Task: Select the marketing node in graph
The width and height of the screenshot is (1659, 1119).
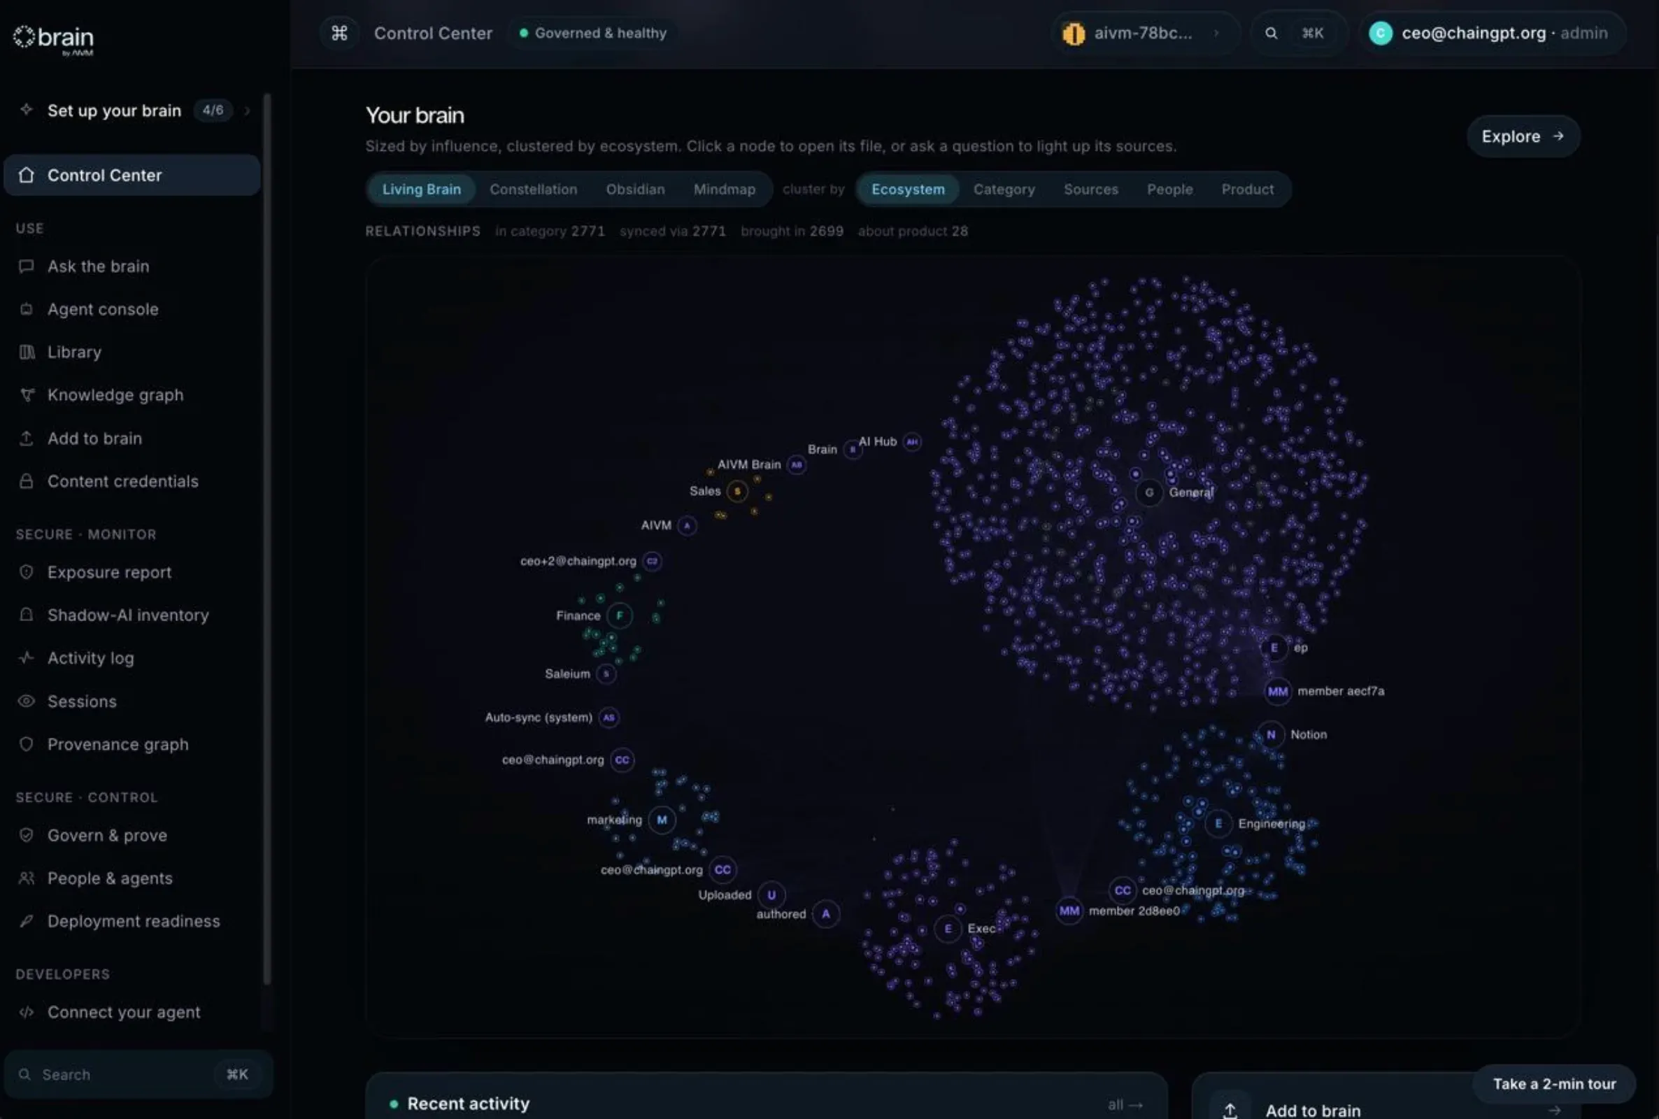Action: [x=662, y=820]
